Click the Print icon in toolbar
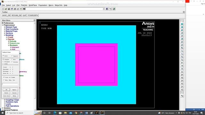 tap(15, 9)
